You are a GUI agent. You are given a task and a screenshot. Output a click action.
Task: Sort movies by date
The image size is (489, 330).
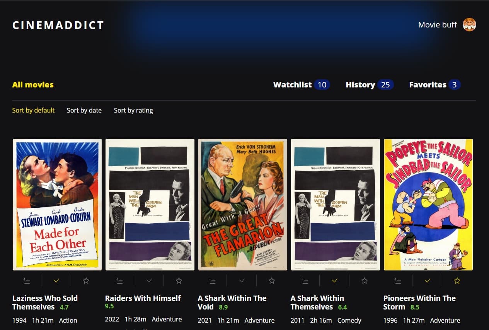(x=84, y=110)
